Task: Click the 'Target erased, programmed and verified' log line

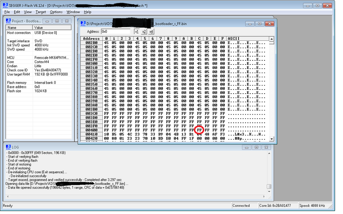Action: pos(65,180)
